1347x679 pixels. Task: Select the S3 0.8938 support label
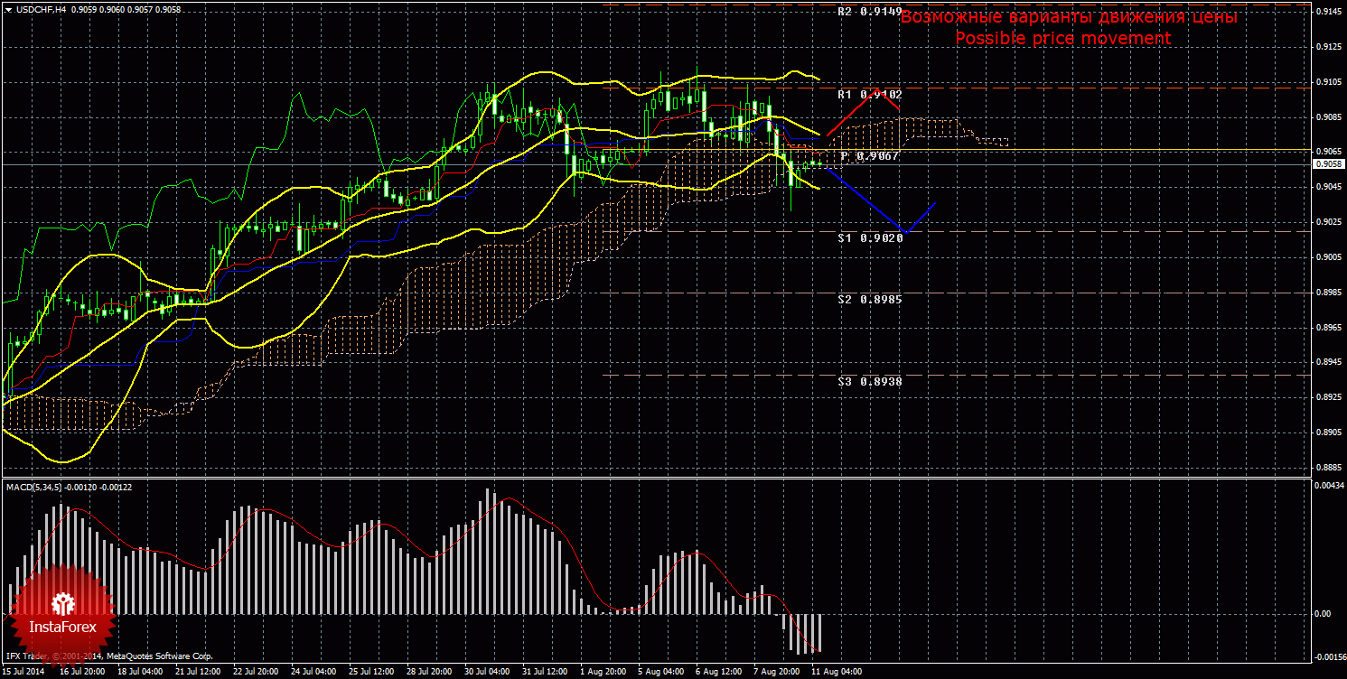click(x=870, y=381)
